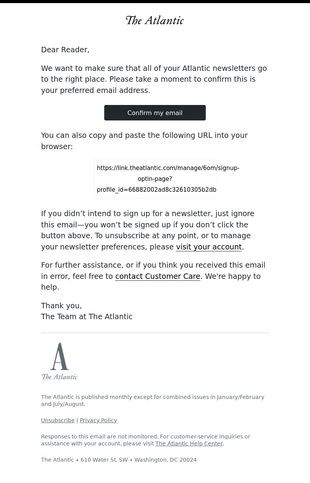This screenshot has height=483, width=310.
Task: Select the signup opt-in URL text box
Action: pyautogui.click(x=155, y=179)
